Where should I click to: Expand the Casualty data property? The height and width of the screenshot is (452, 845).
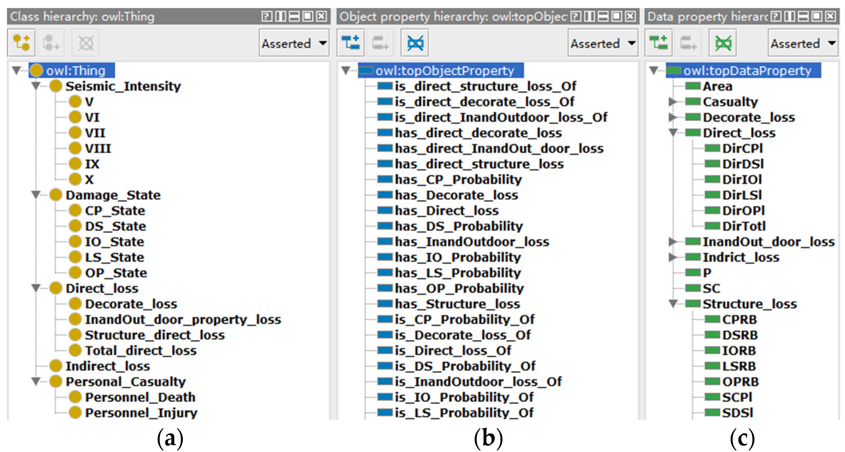(x=673, y=102)
